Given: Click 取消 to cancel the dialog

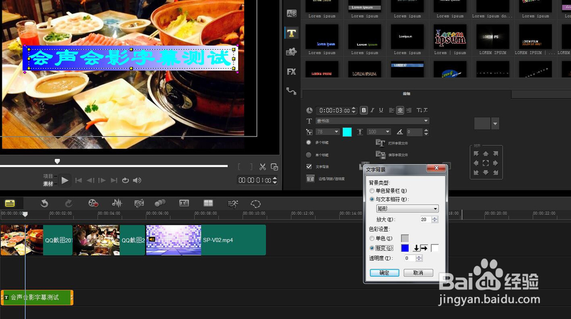Looking at the screenshot, I should coord(419,273).
